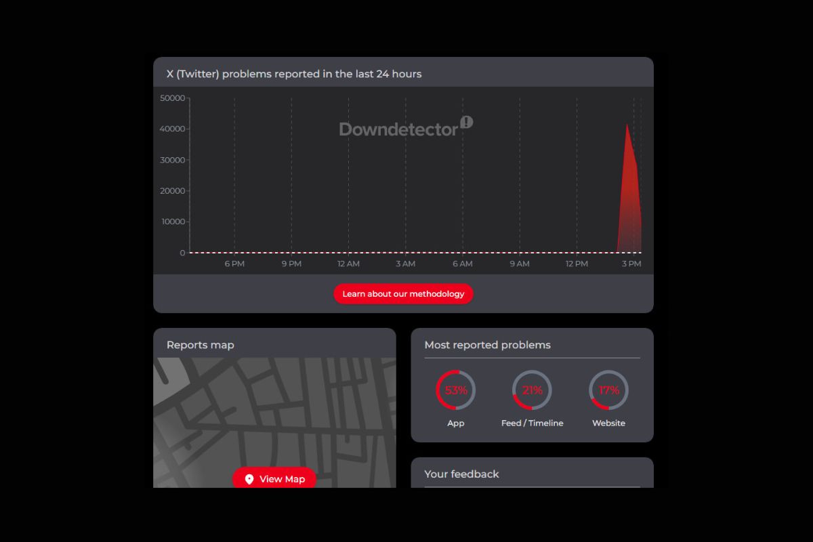Select the map pin icon inside View Map
The height and width of the screenshot is (542, 813).
point(250,479)
